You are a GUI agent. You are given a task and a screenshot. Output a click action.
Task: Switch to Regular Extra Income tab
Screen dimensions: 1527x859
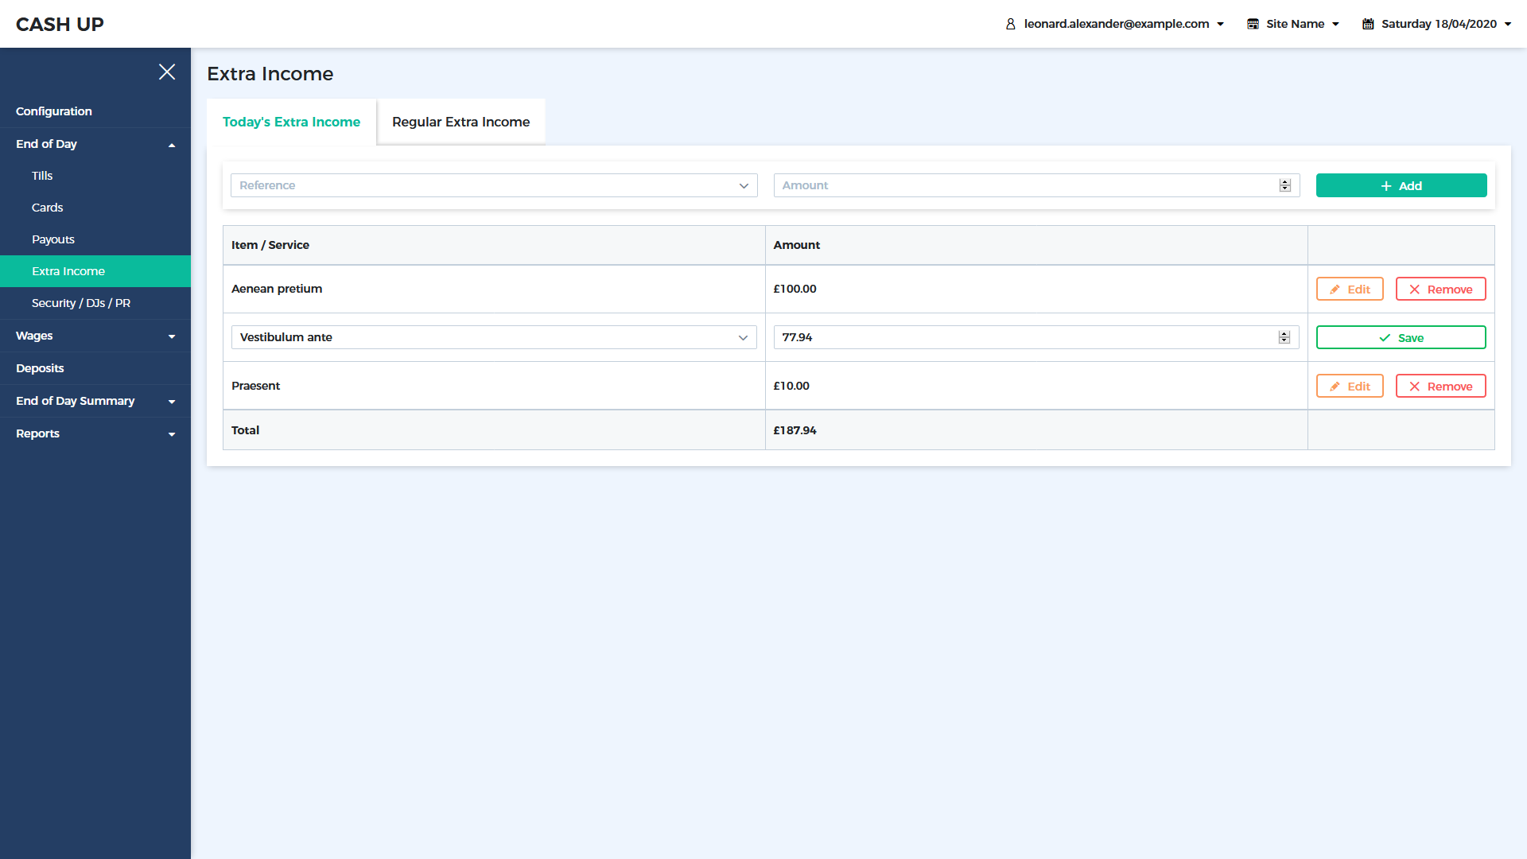tap(460, 122)
